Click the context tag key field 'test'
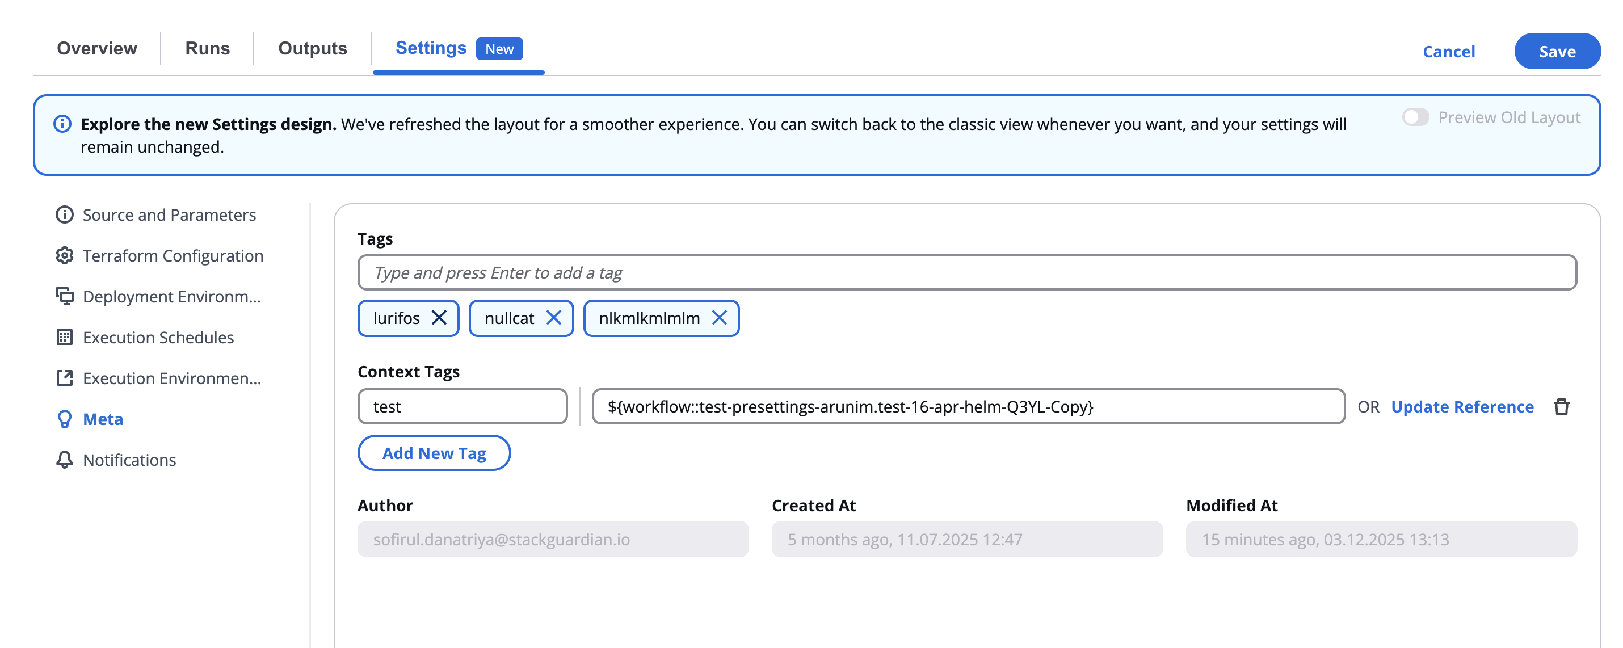The width and height of the screenshot is (1623, 648). pos(462,407)
